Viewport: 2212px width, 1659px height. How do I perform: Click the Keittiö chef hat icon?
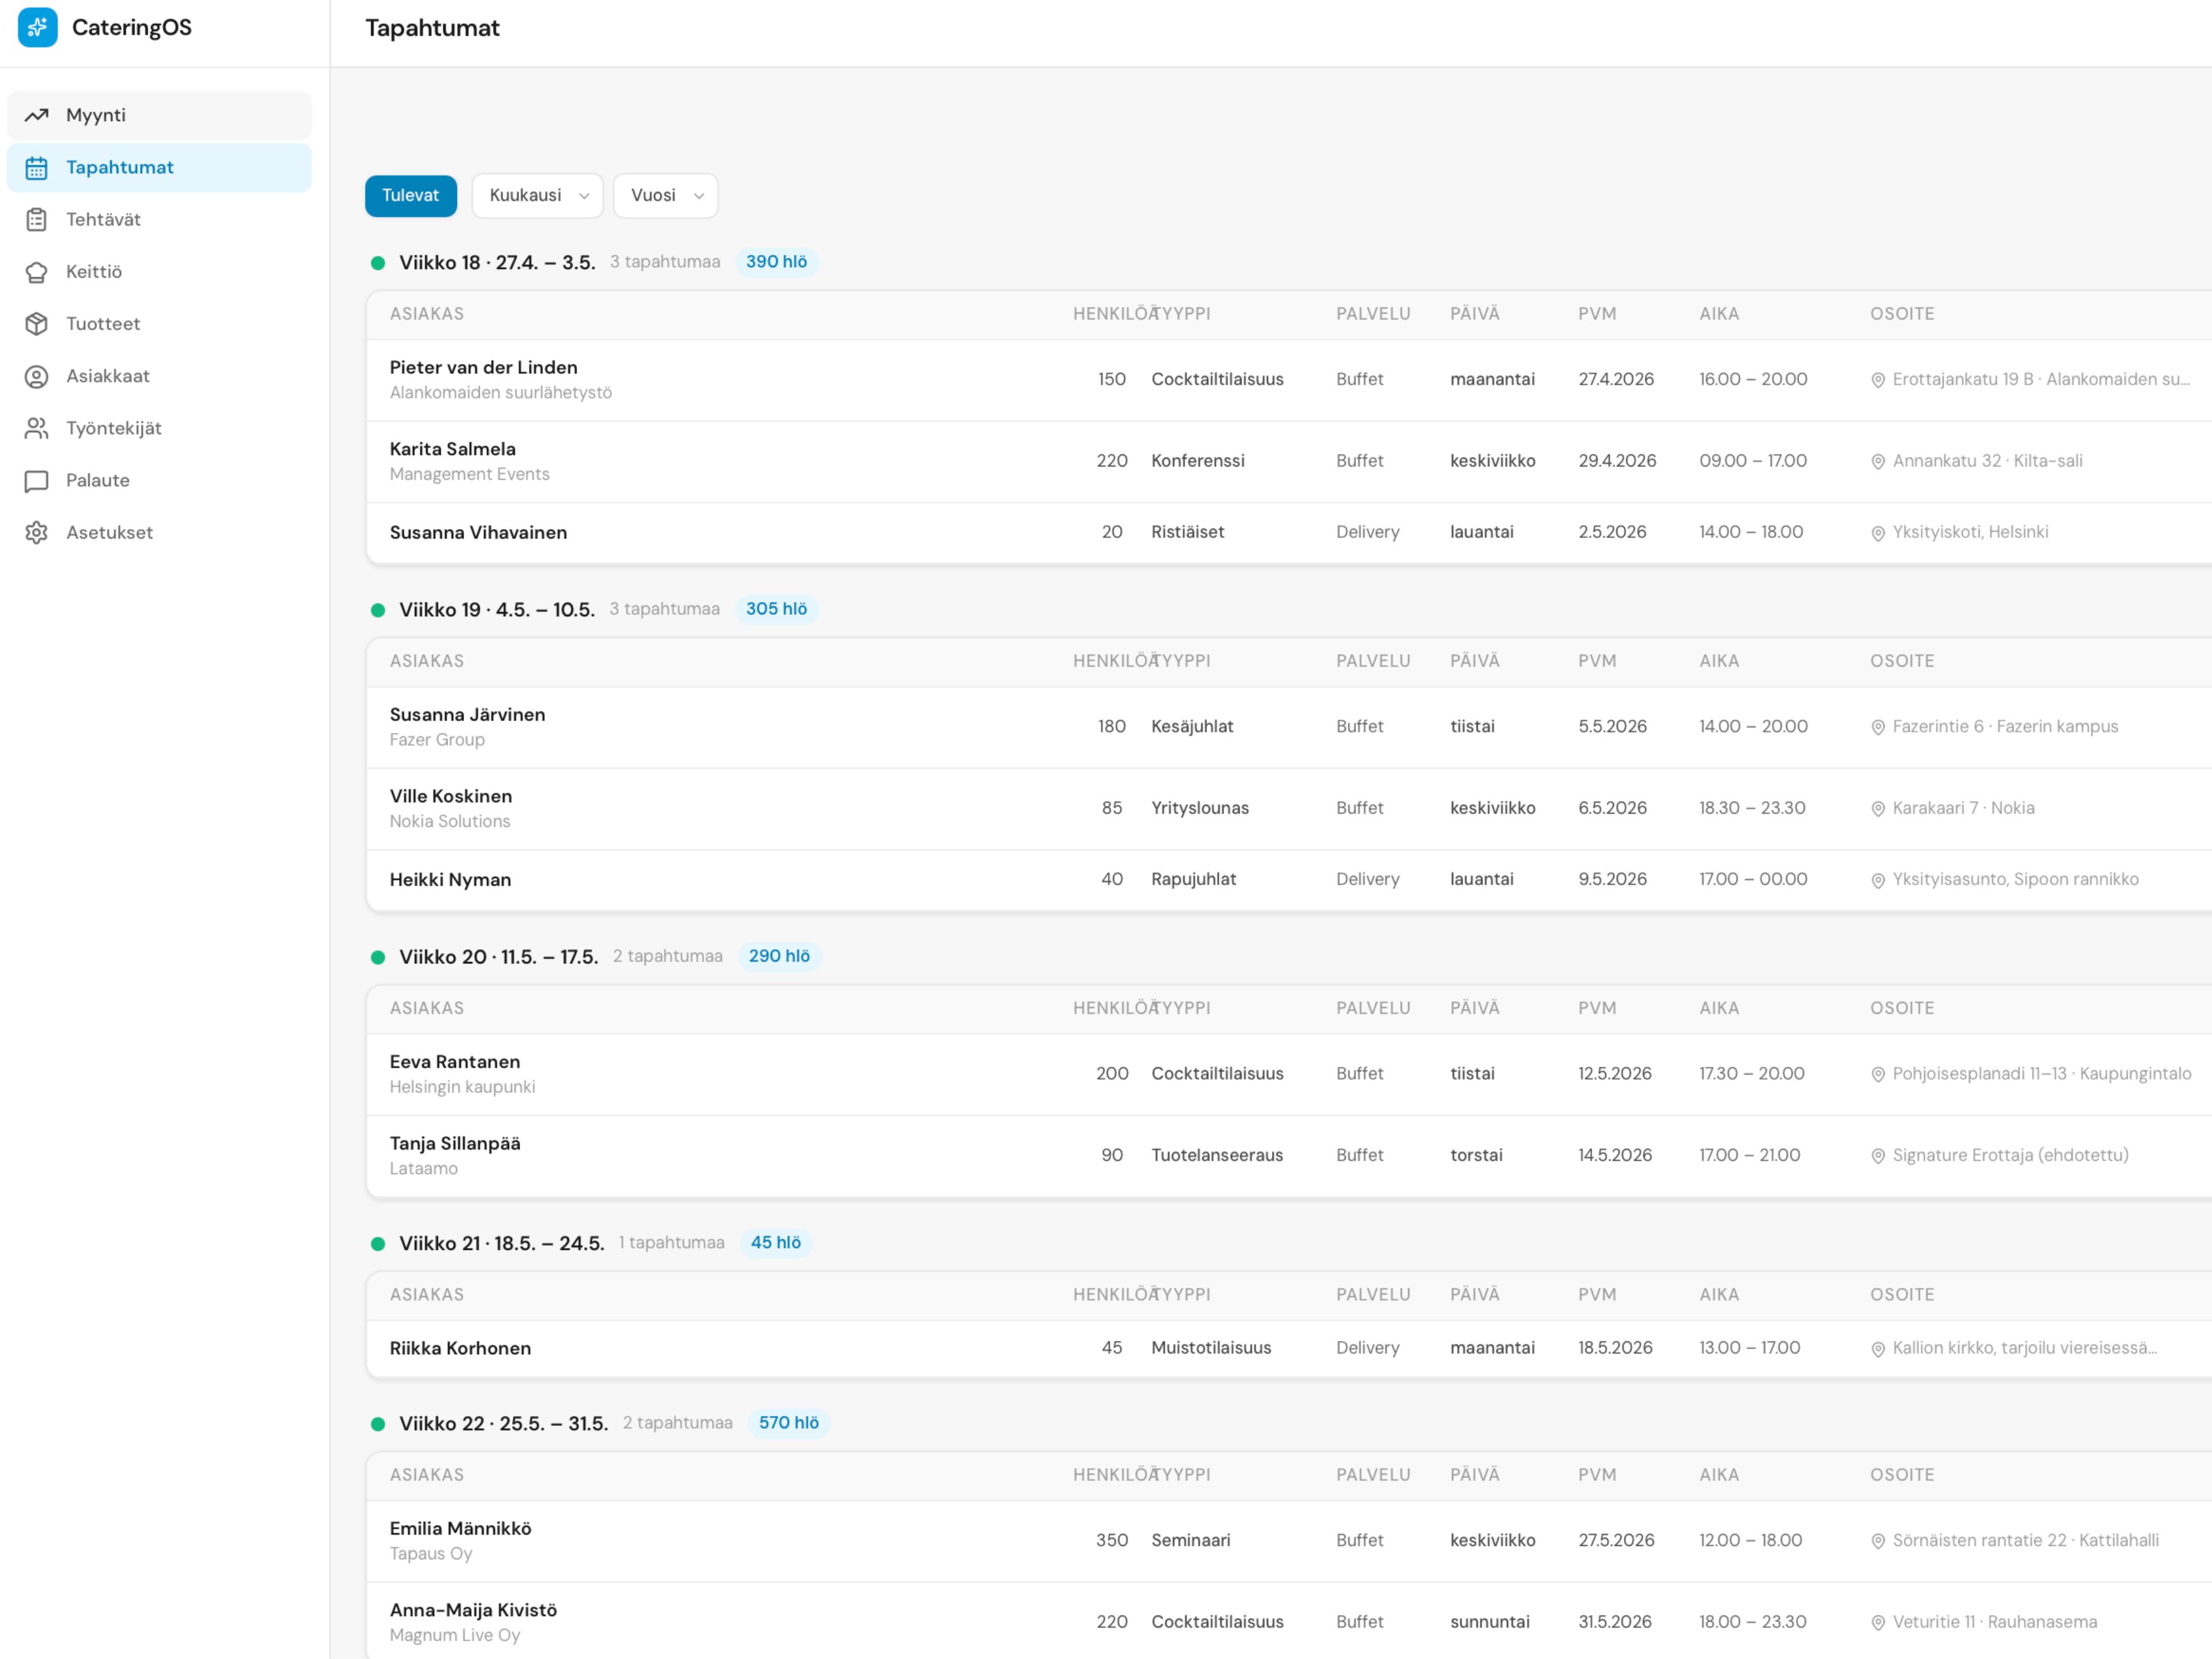click(x=37, y=272)
